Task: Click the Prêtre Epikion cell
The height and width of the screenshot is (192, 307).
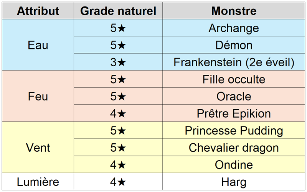Action: click(x=234, y=113)
